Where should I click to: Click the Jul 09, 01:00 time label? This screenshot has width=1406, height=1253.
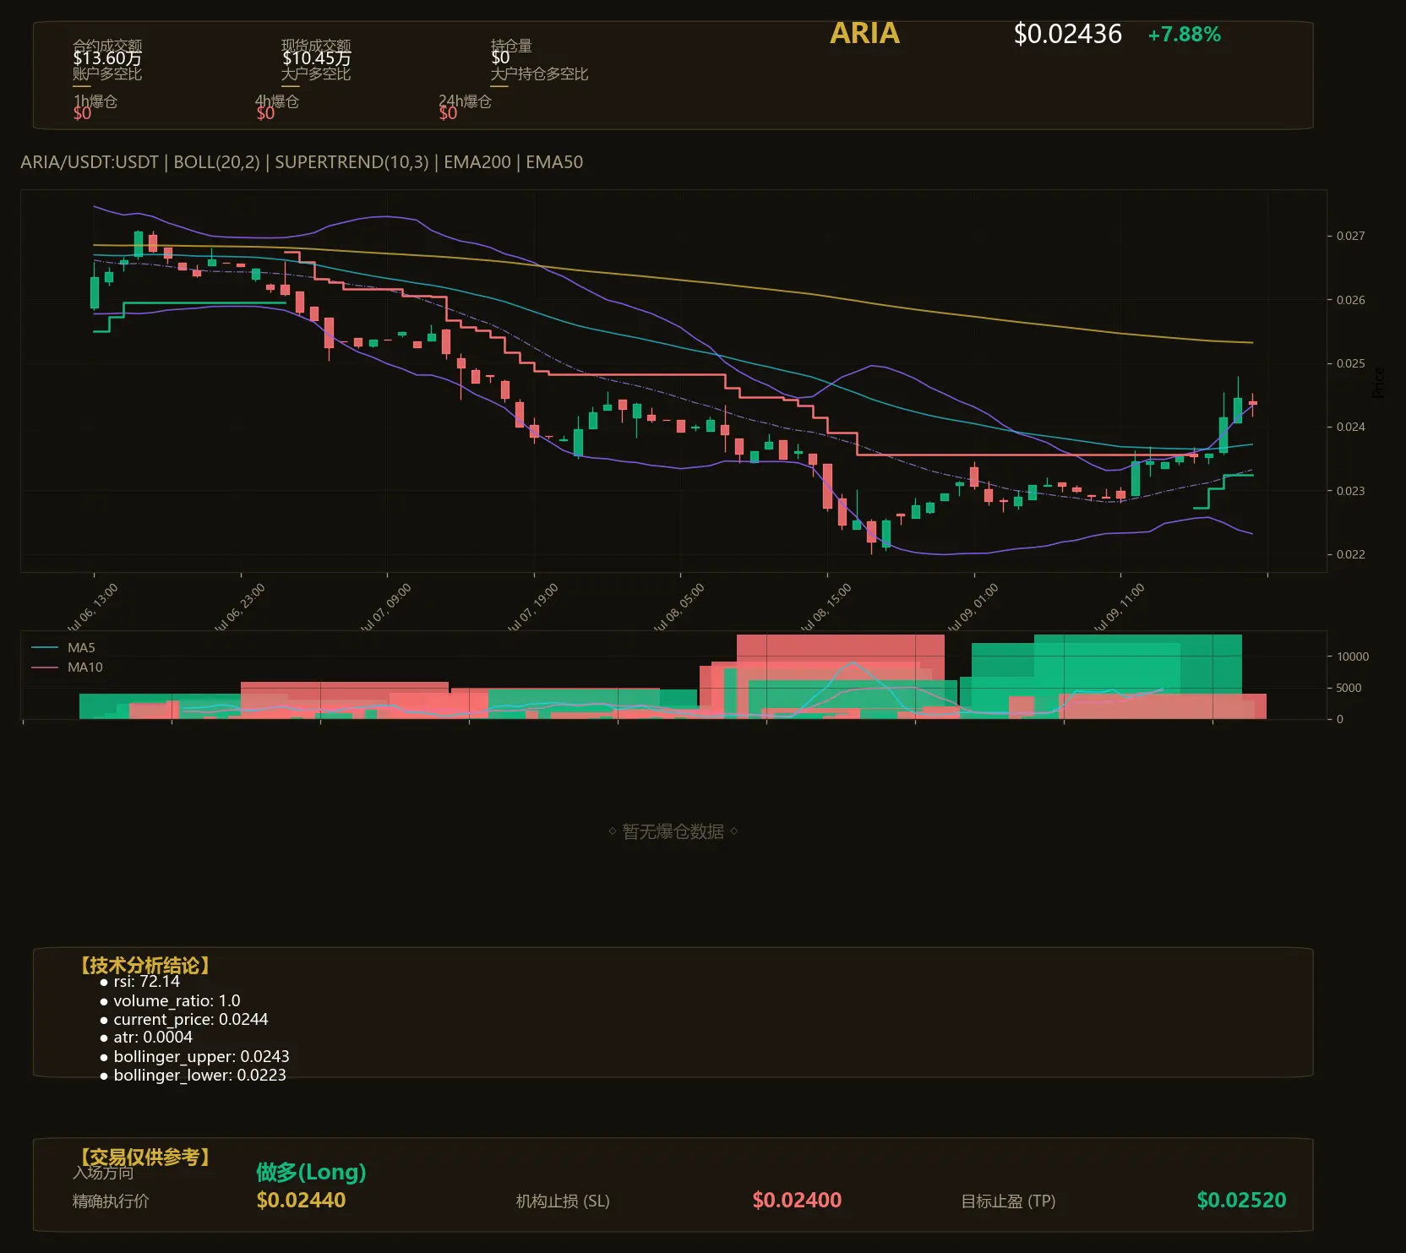(973, 607)
